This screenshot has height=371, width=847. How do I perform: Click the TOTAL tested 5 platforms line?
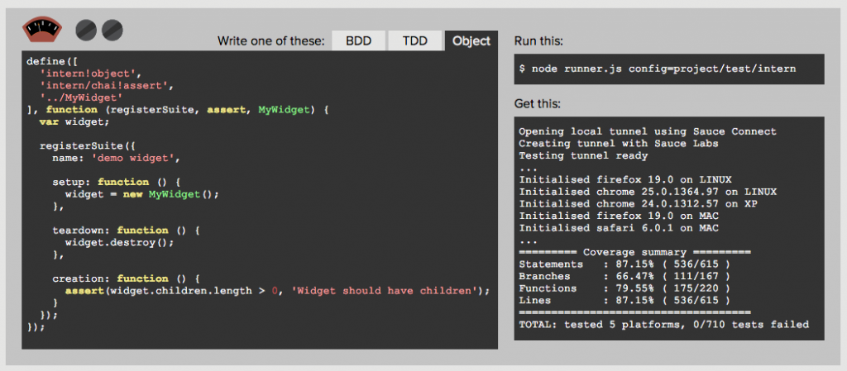click(664, 325)
